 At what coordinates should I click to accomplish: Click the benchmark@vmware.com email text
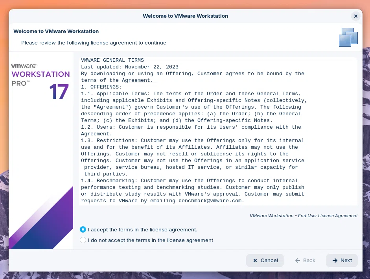pyautogui.click(x=210, y=201)
